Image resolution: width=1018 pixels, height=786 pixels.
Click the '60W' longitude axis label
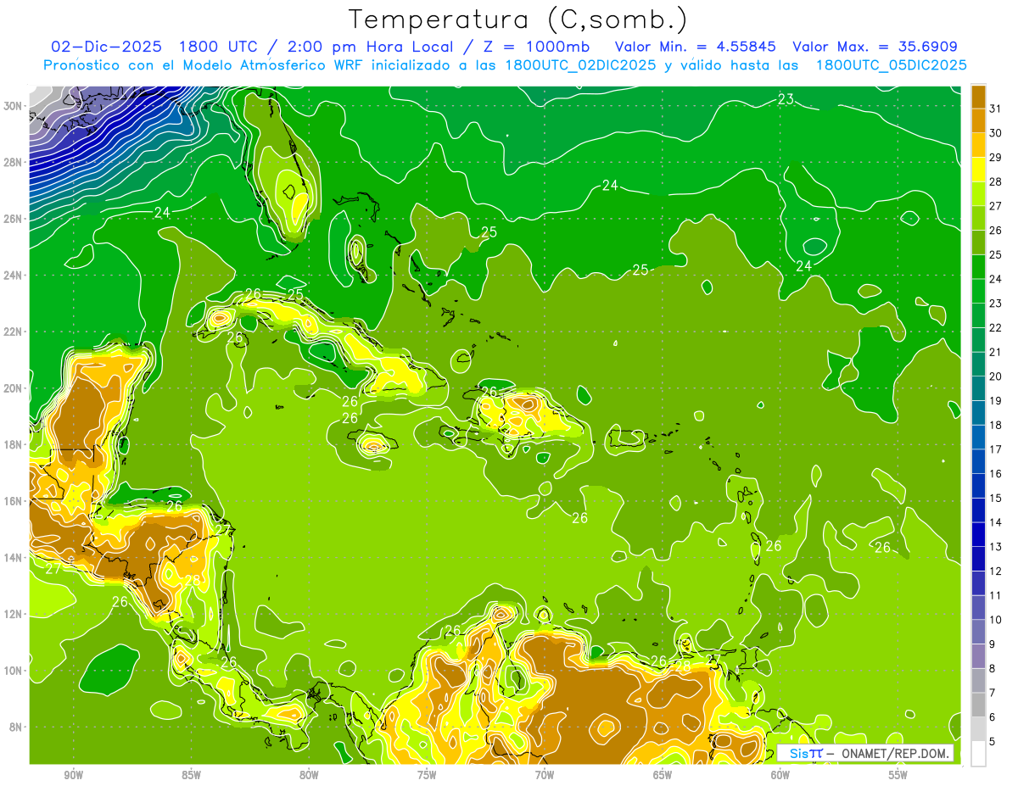coord(780,775)
